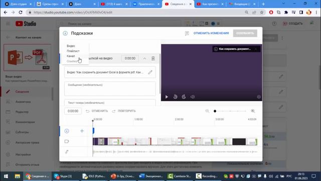Click the card teaser info icon in preview
Viewport: 321px width, 181px height.
tap(216, 49)
